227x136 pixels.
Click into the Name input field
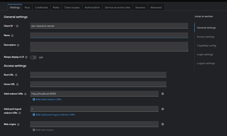[x=109, y=35]
